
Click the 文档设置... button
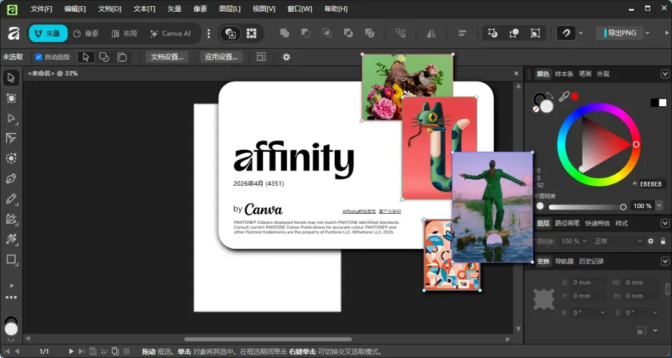click(167, 57)
